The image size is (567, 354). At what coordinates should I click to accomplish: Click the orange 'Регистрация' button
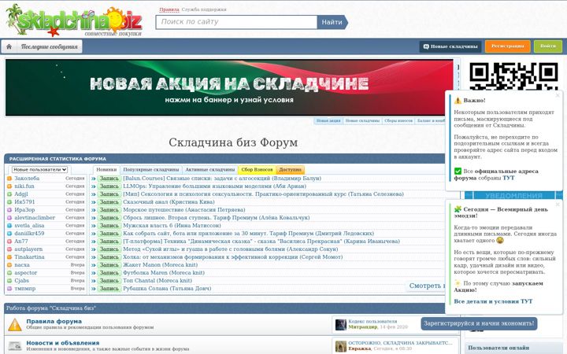pos(508,46)
